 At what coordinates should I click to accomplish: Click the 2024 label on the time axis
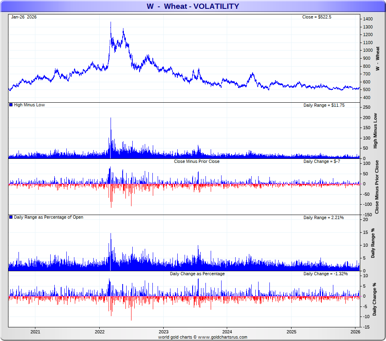227,332
